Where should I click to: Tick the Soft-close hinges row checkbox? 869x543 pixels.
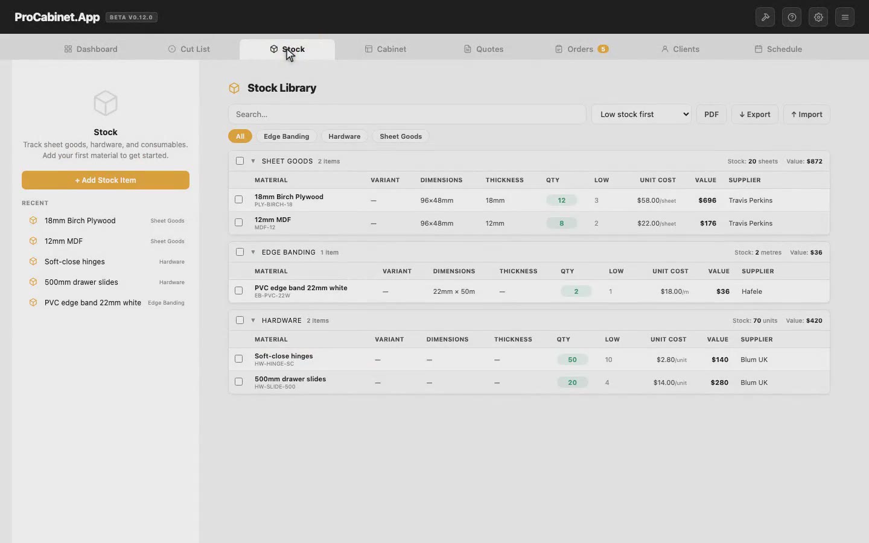coord(238,359)
